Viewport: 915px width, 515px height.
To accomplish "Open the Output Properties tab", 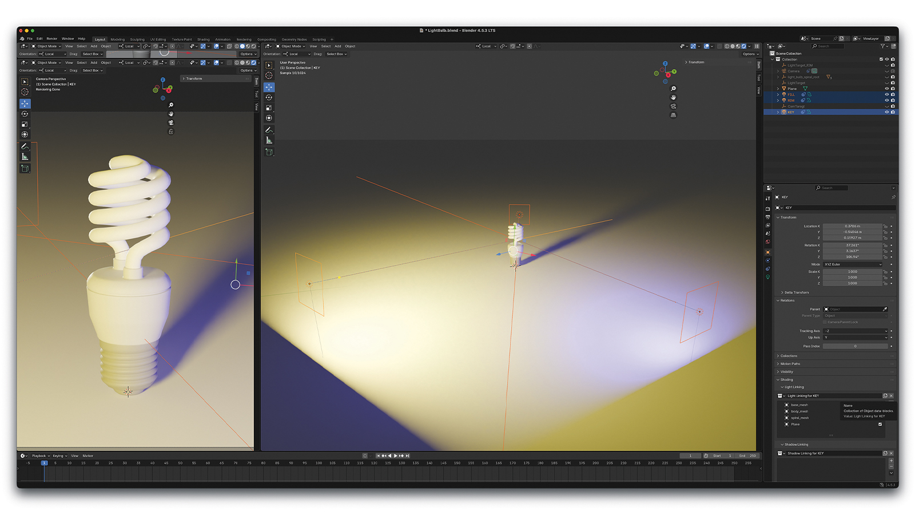I will 768,216.
